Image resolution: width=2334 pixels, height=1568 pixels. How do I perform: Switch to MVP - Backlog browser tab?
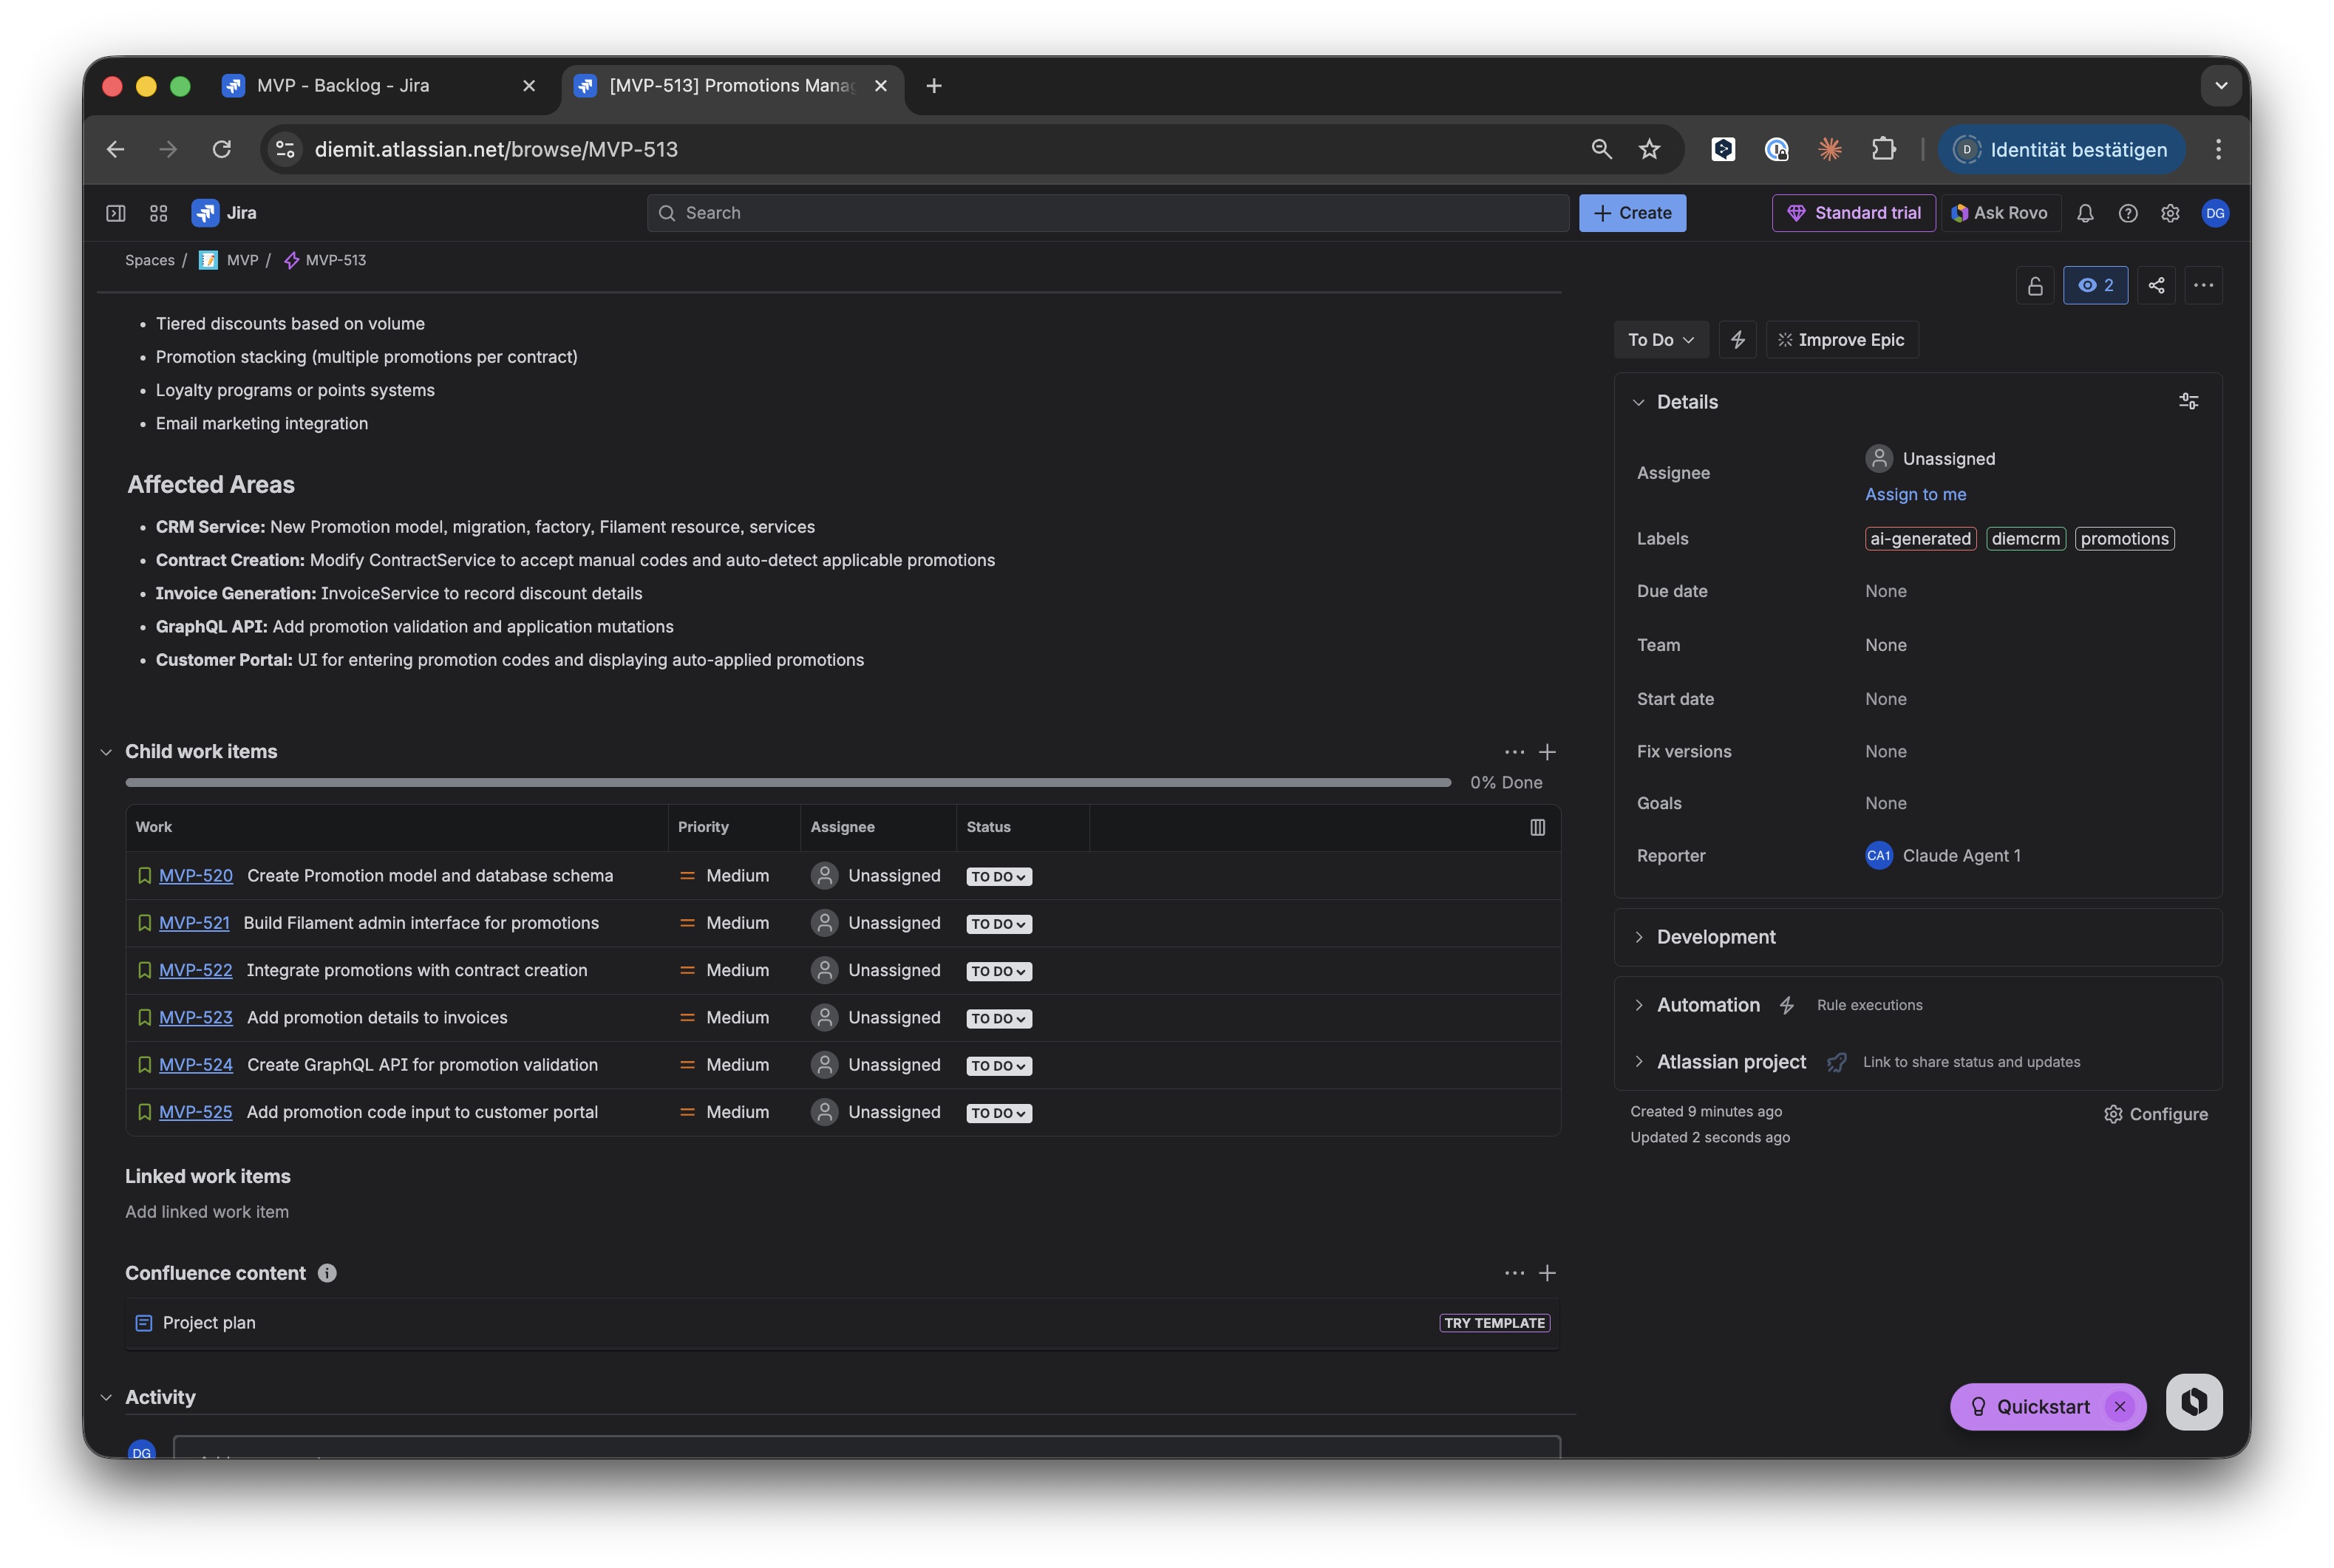[x=343, y=86]
